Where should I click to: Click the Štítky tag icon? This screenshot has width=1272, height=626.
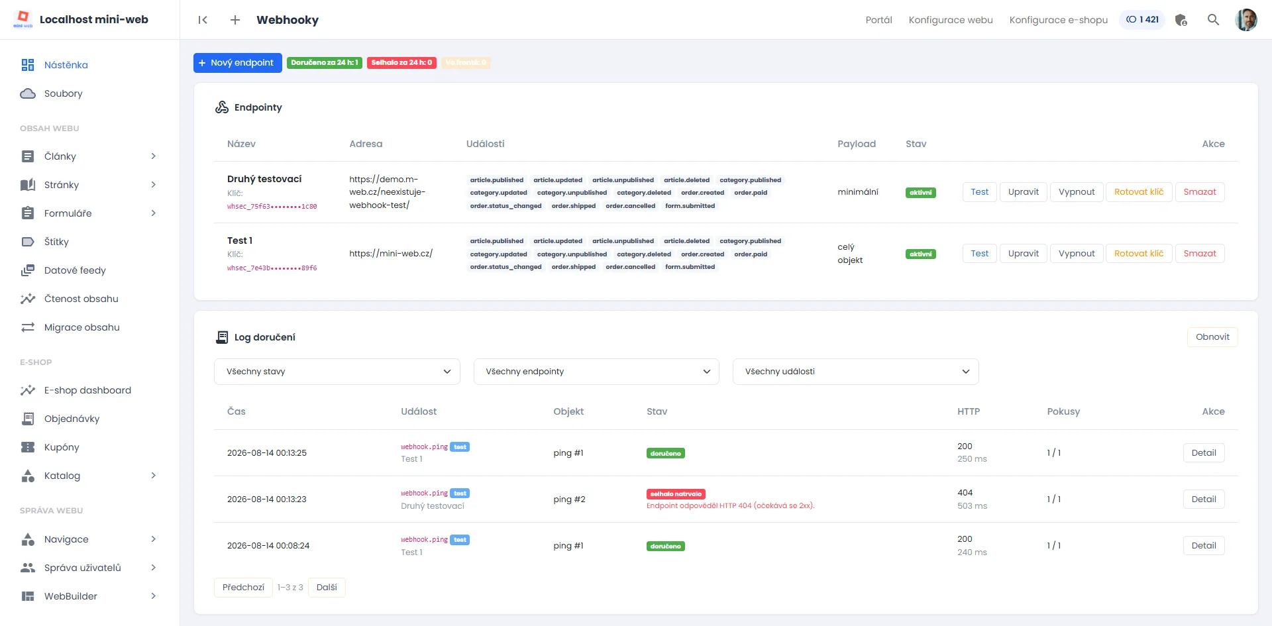coord(28,242)
